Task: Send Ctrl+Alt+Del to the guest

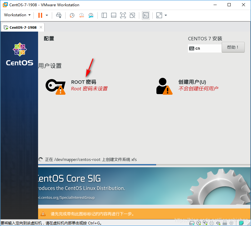Action: (x=59, y=15)
